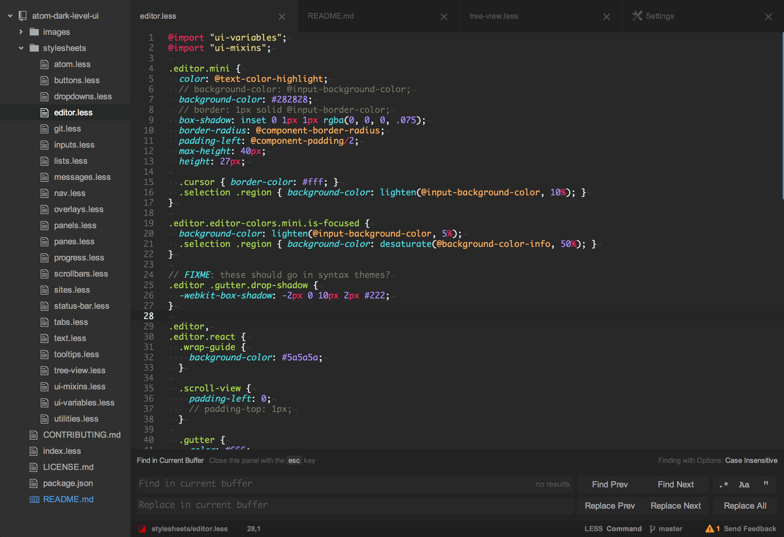The image size is (784, 537).
Task: Click the README.md book icon in the tree
Action: (x=34, y=499)
